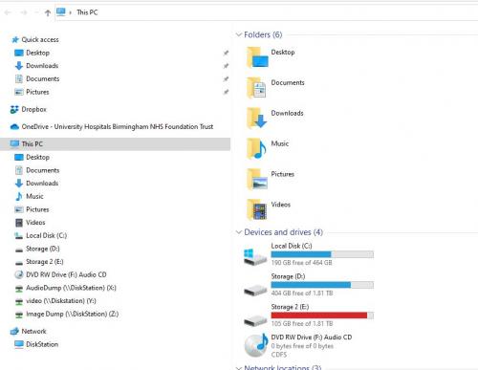Click the Downloads pin icon in Quick access
The image size is (478, 370).
point(226,66)
